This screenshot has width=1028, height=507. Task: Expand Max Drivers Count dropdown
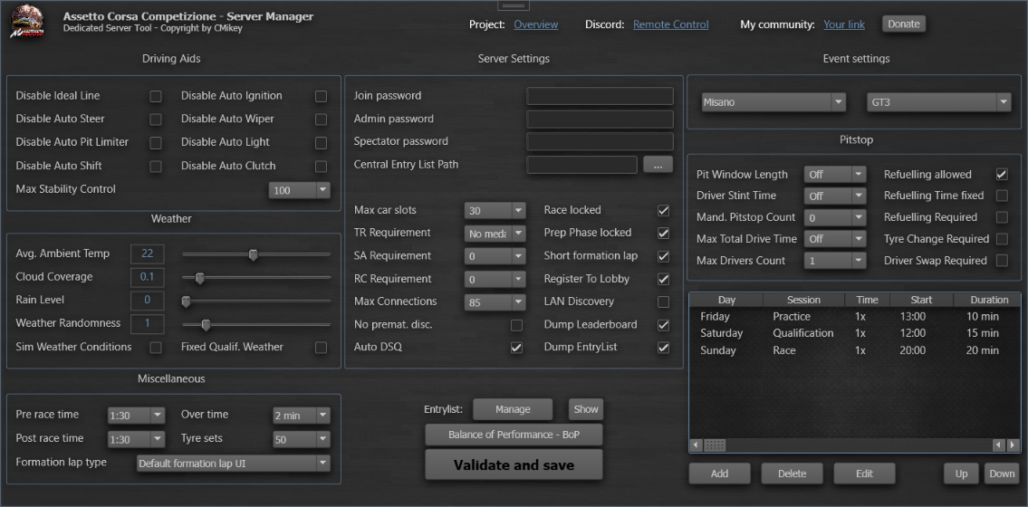(835, 261)
